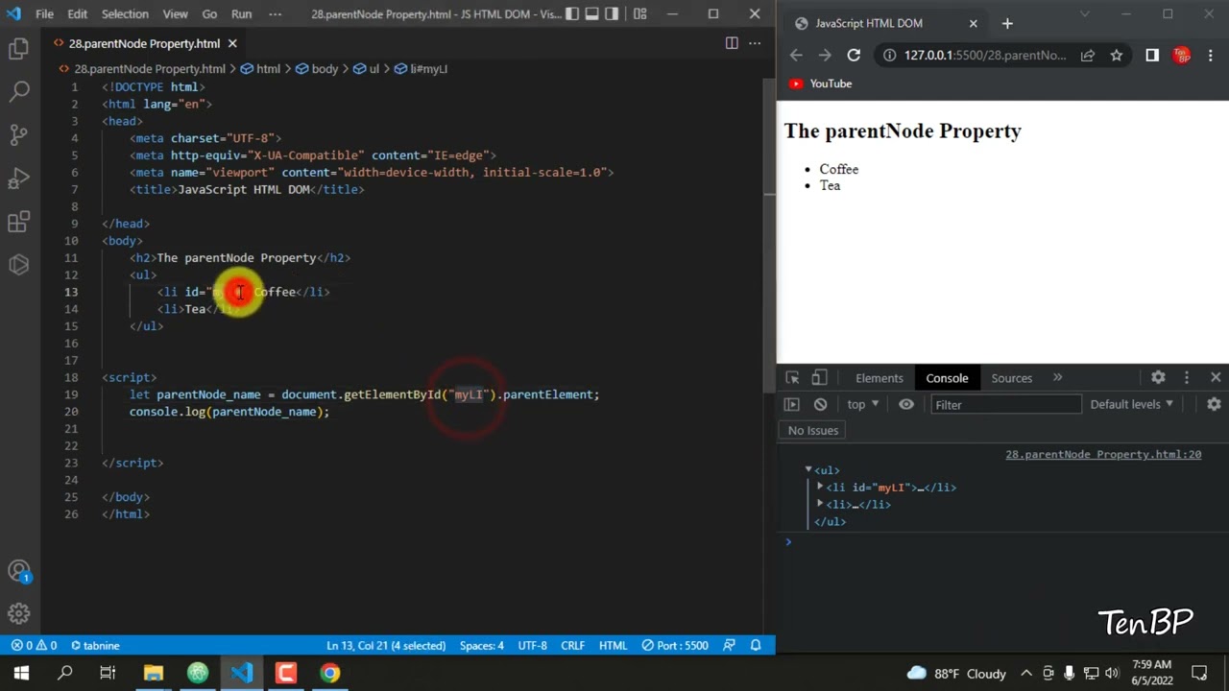Stop the Live Server on Port 5500
This screenshot has width=1229, height=691.
coord(675,646)
